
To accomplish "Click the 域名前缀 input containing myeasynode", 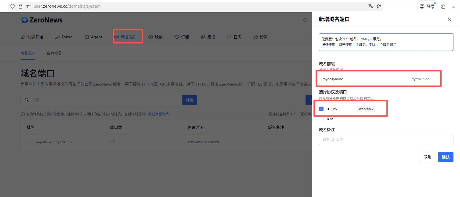I will pyautogui.click(x=365, y=79).
